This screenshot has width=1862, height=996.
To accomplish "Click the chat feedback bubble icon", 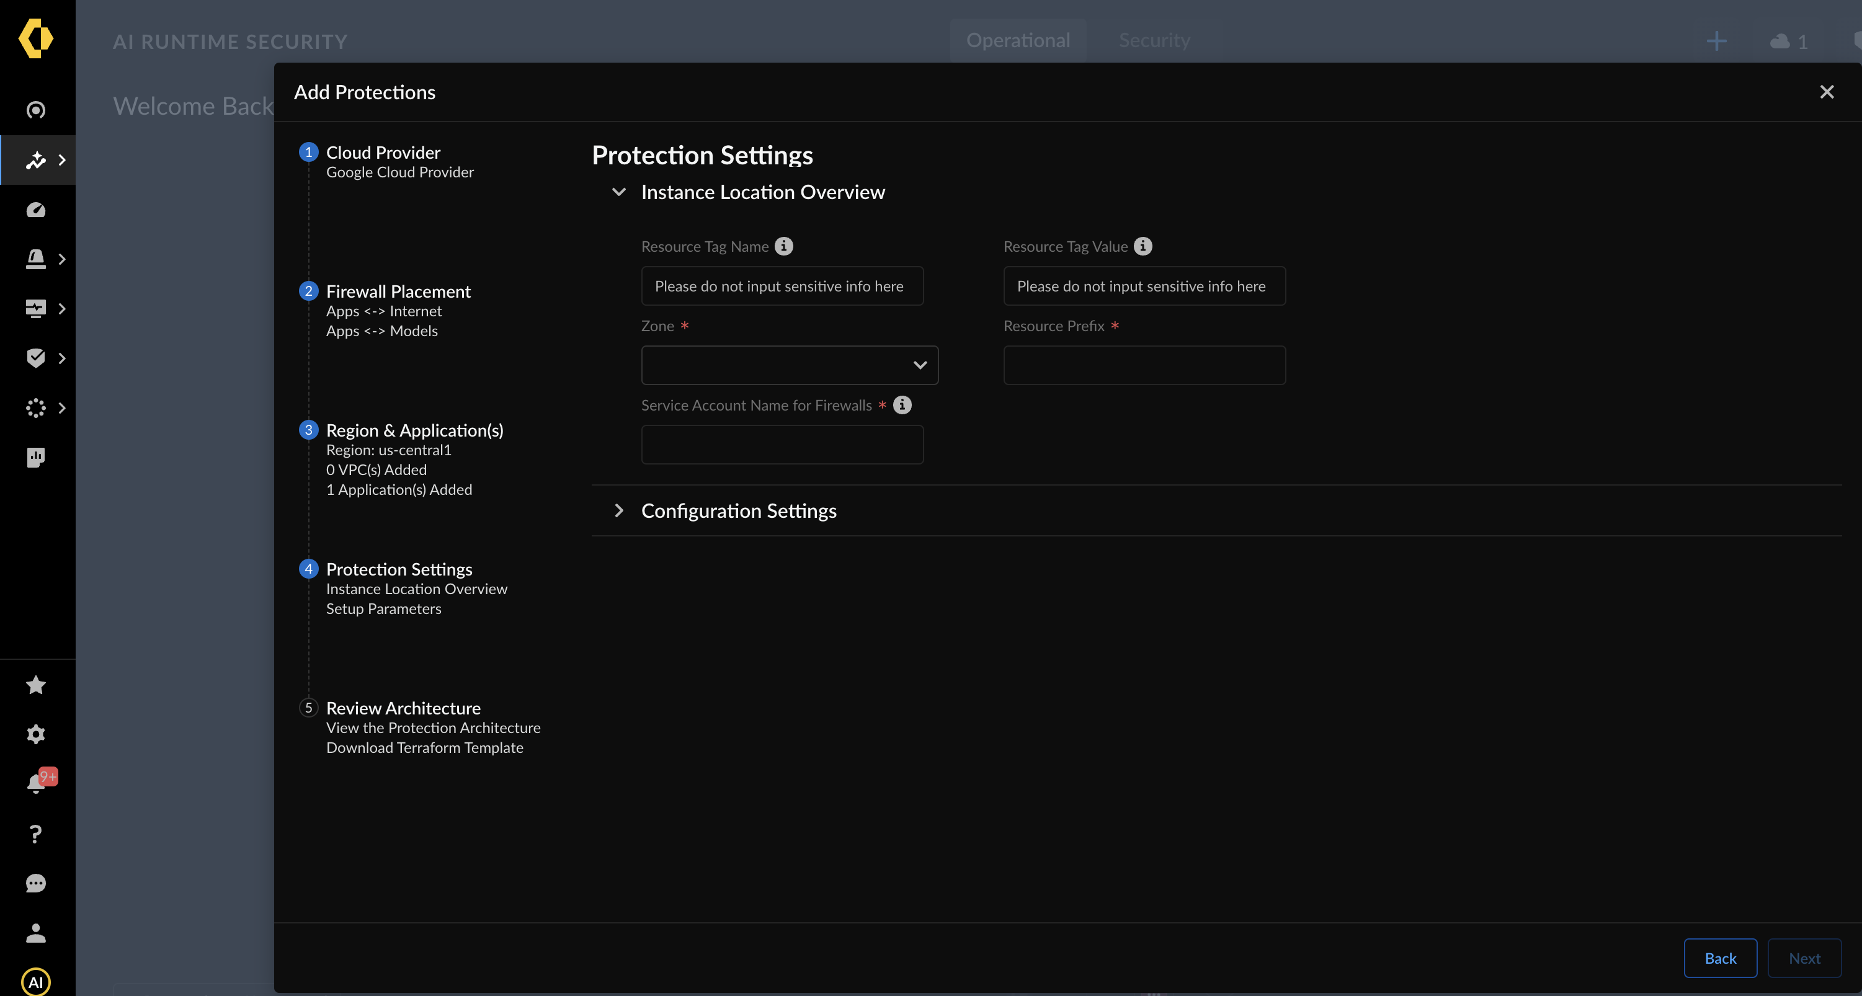I will coord(35,883).
